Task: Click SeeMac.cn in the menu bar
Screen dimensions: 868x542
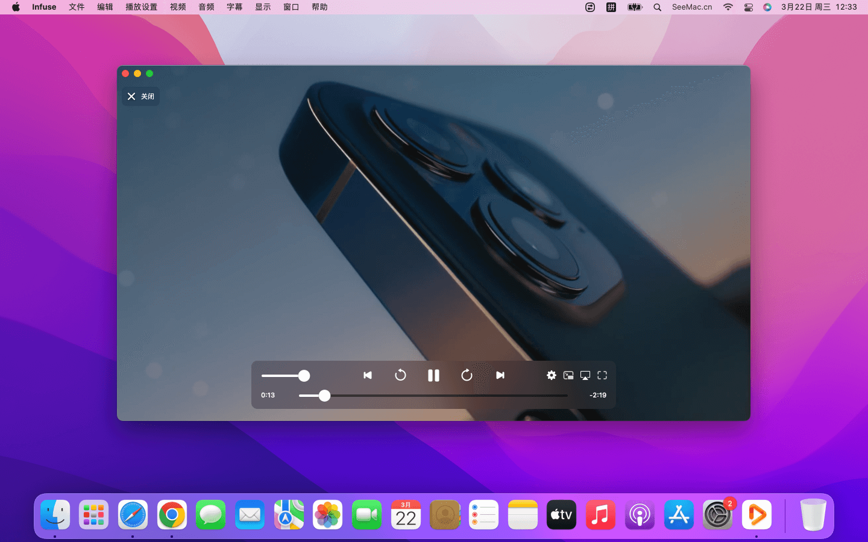Action: pyautogui.click(x=692, y=7)
